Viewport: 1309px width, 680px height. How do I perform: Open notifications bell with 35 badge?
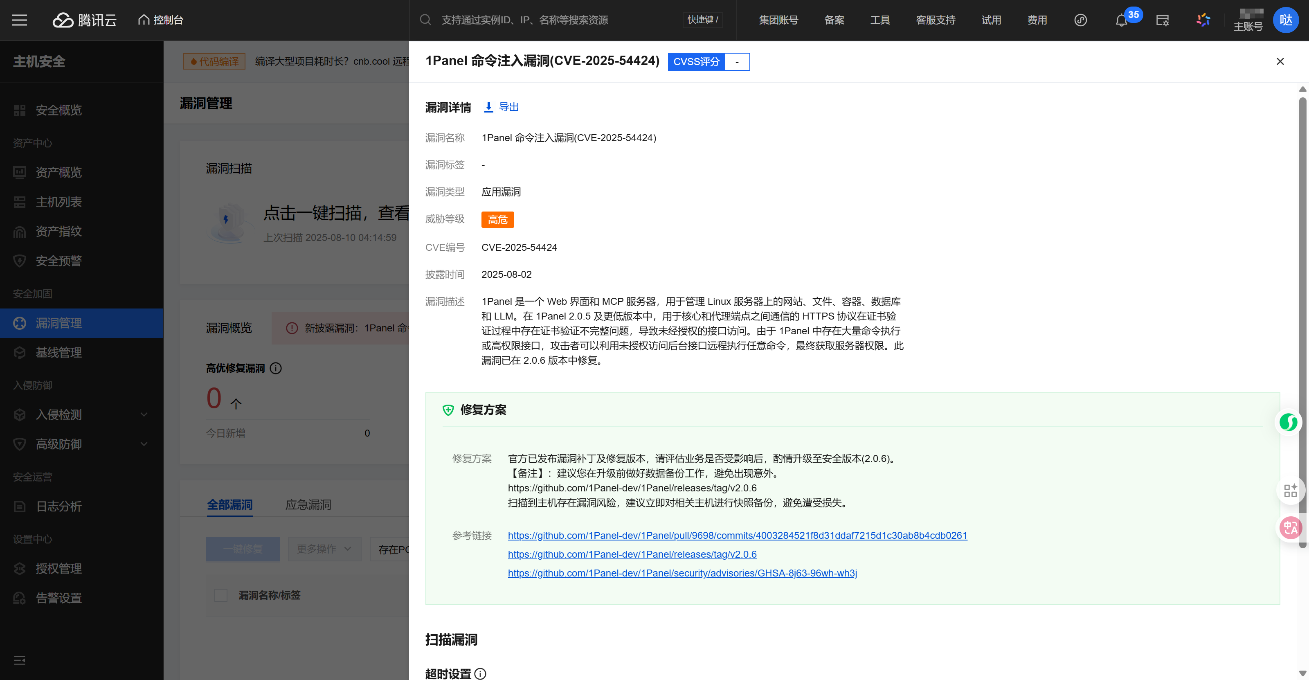click(1122, 20)
